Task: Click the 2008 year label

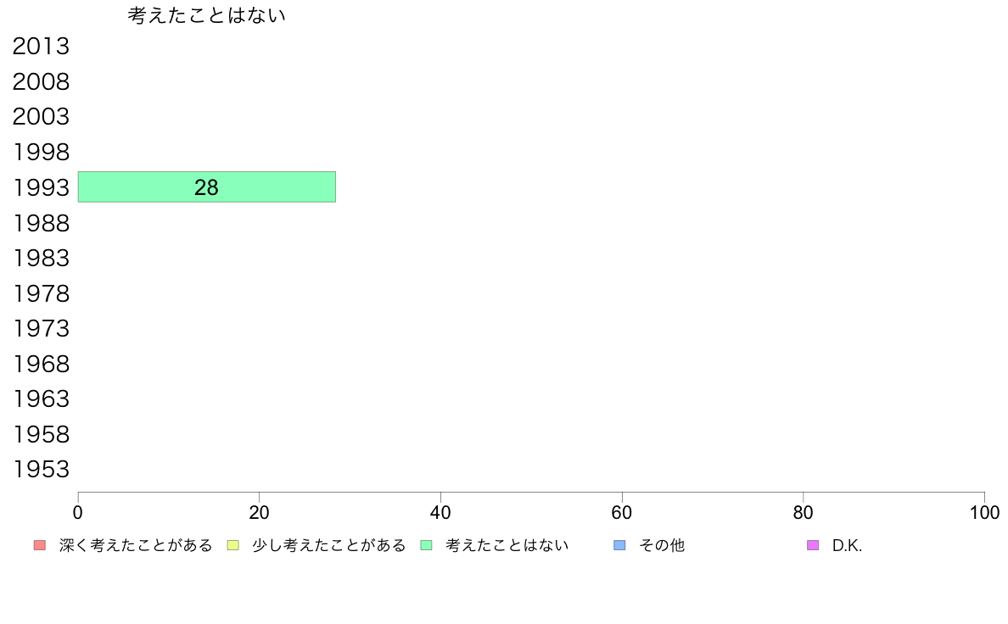Action: tap(41, 81)
